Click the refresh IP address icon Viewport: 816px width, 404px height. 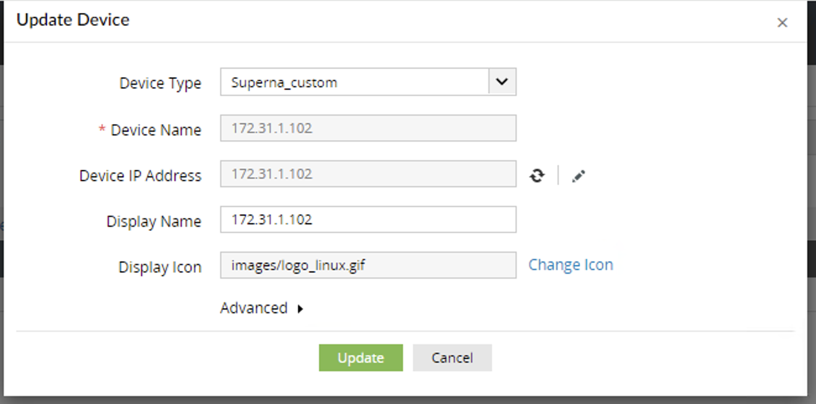pyautogui.click(x=537, y=176)
